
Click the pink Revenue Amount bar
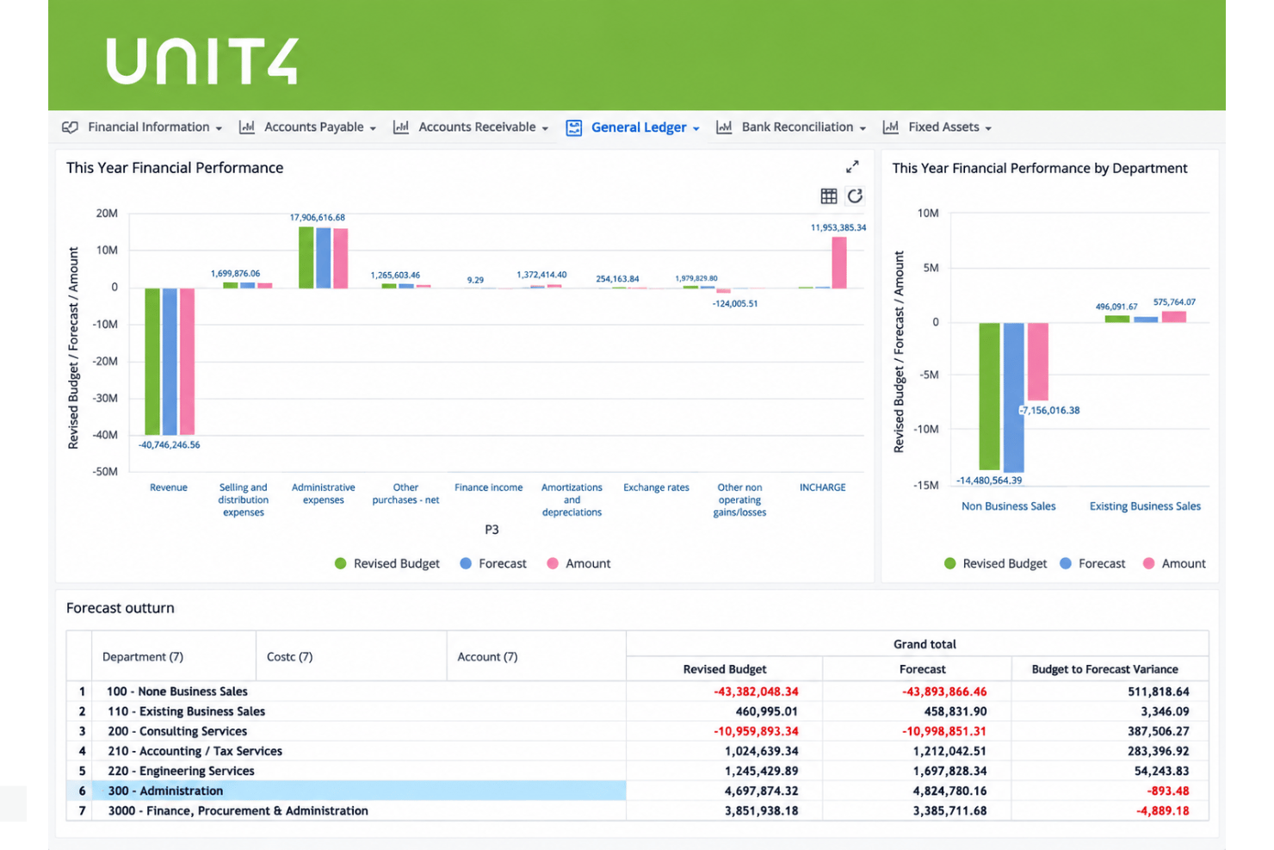[x=187, y=361]
